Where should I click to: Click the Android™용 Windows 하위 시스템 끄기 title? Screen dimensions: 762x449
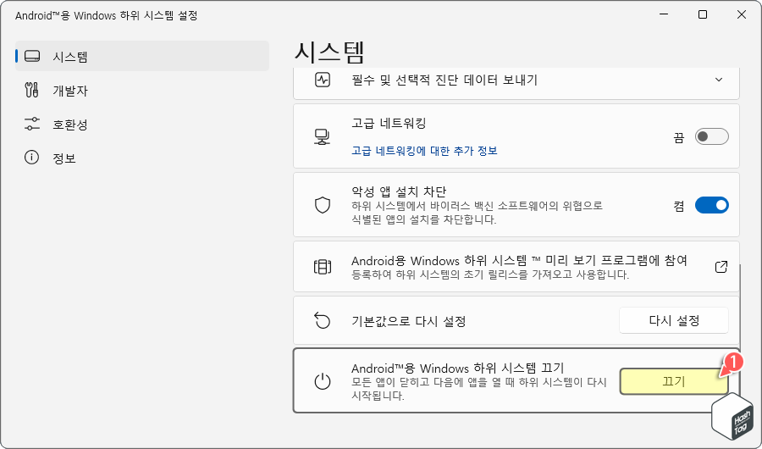click(458, 368)
